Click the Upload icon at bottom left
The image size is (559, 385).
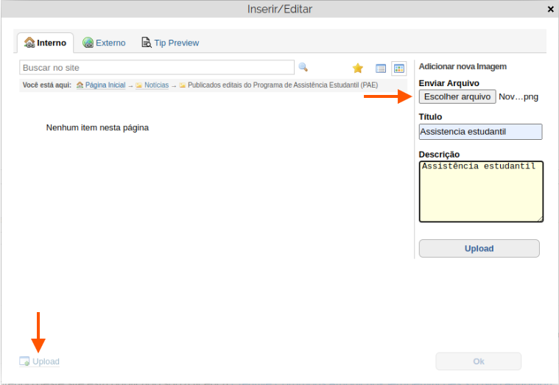pos(24,361)
